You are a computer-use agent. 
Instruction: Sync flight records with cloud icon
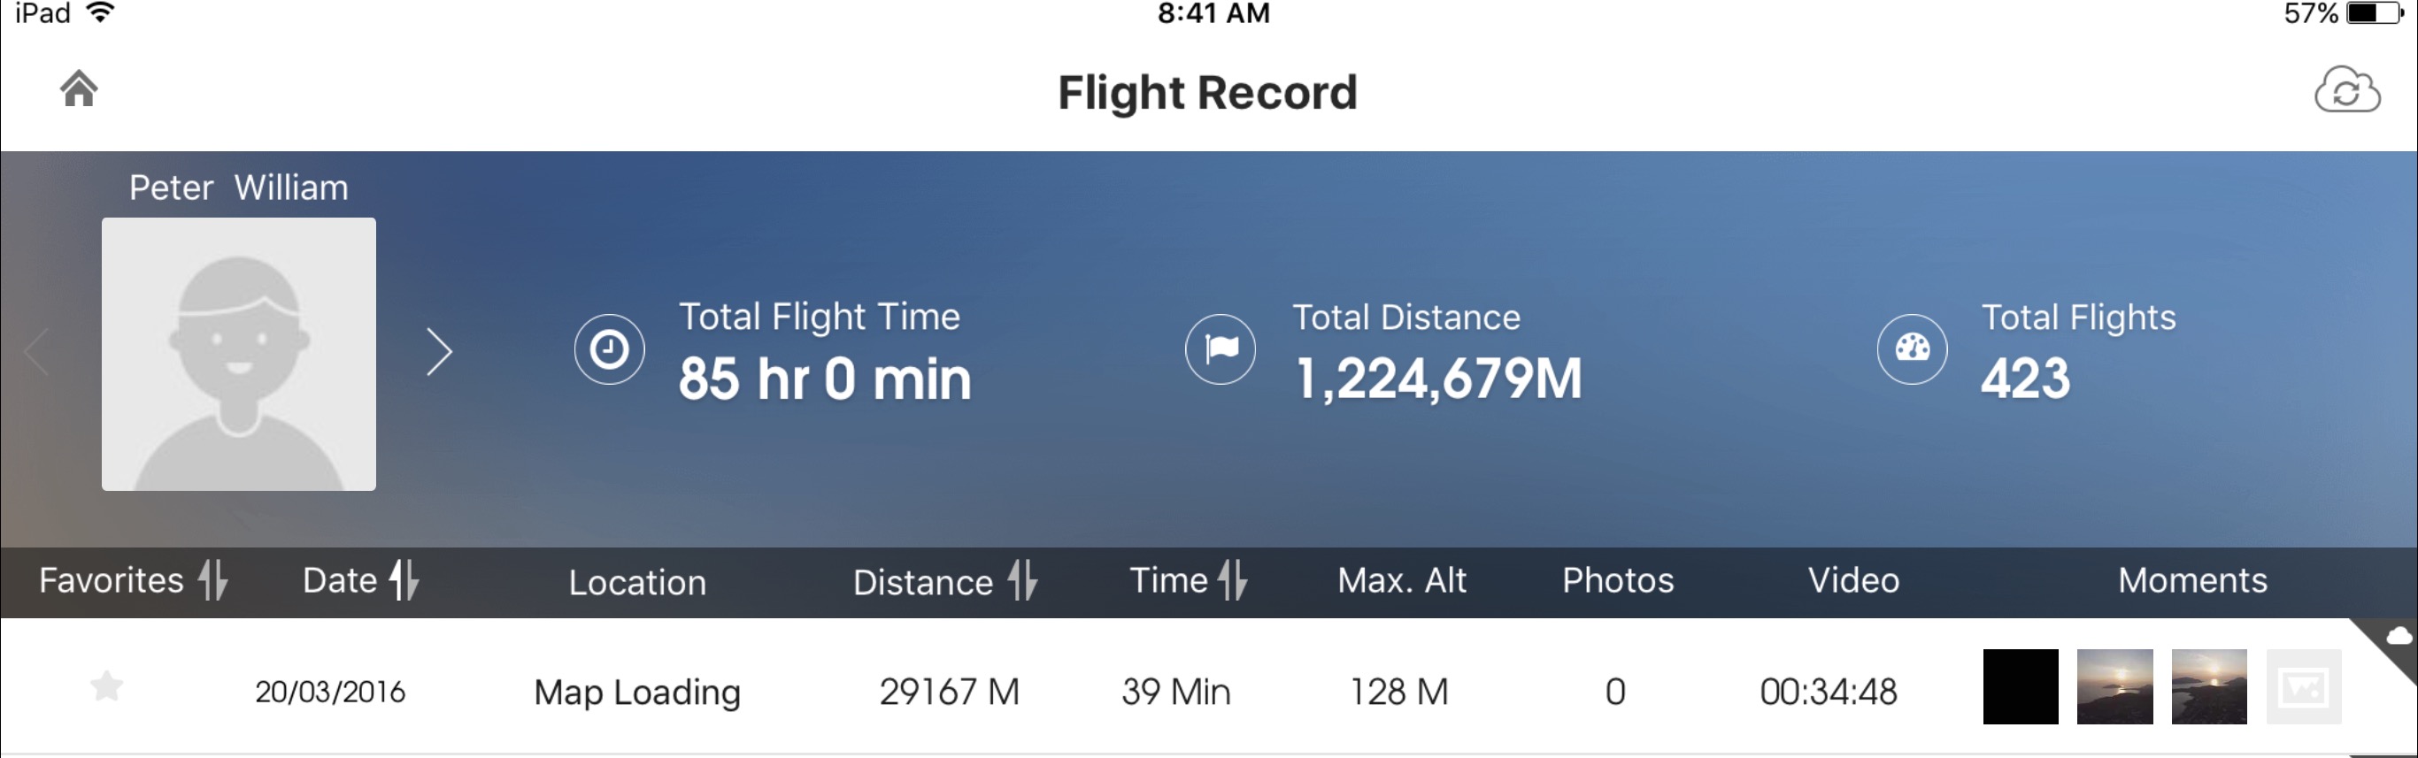click(2346, 90)
